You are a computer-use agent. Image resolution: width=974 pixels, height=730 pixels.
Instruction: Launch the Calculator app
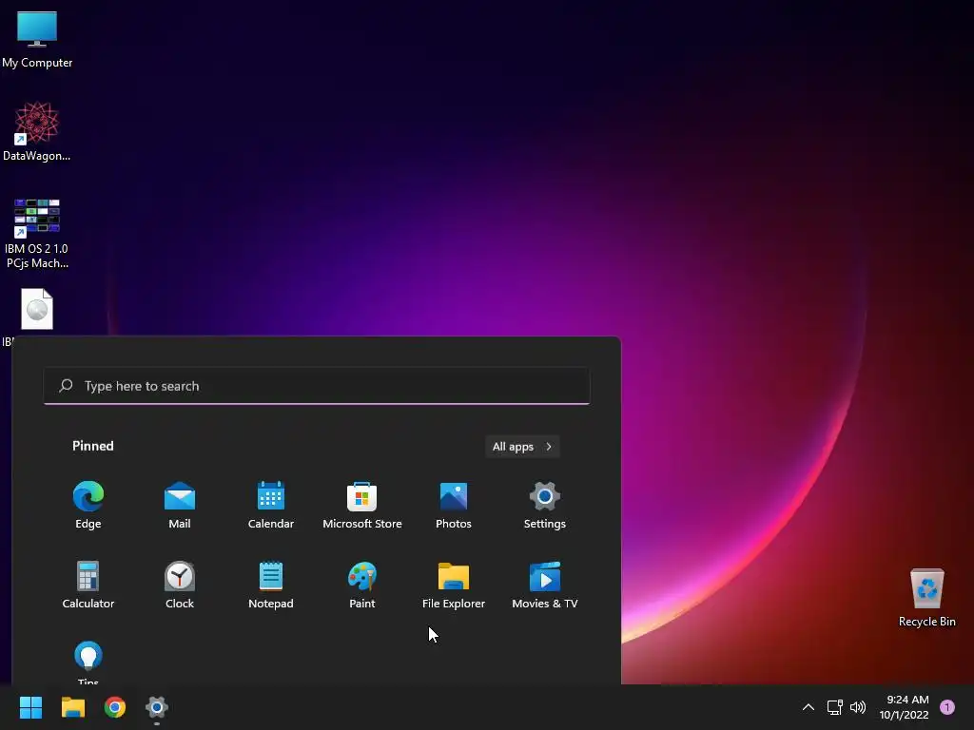(x=88, y=585)
